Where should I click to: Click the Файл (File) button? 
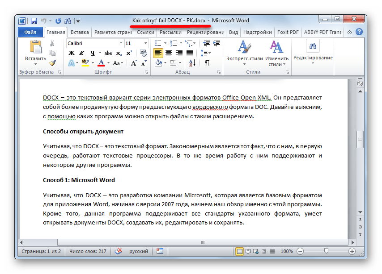coord(30,32)
